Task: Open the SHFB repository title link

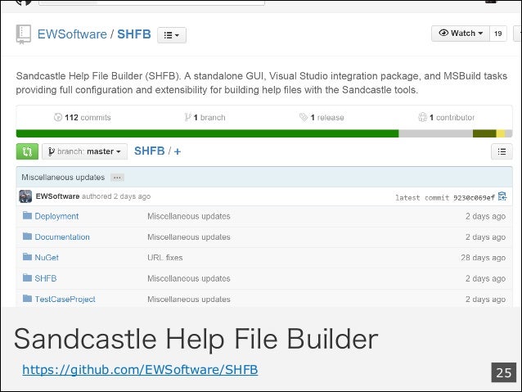Action: [x=134, y=34]
